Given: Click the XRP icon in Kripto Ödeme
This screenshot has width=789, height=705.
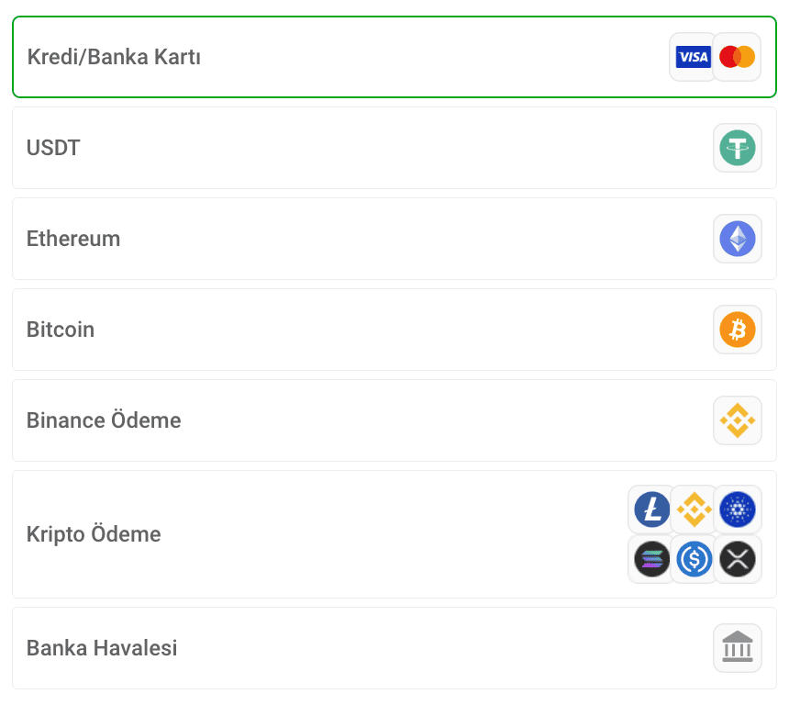Looking at the screenshot, I should [x=738, y=559].
